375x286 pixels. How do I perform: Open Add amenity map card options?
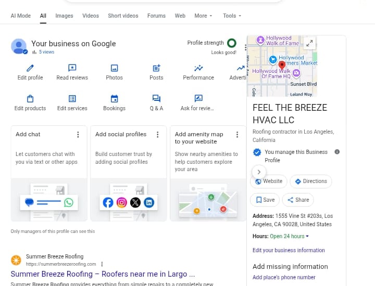238,135
